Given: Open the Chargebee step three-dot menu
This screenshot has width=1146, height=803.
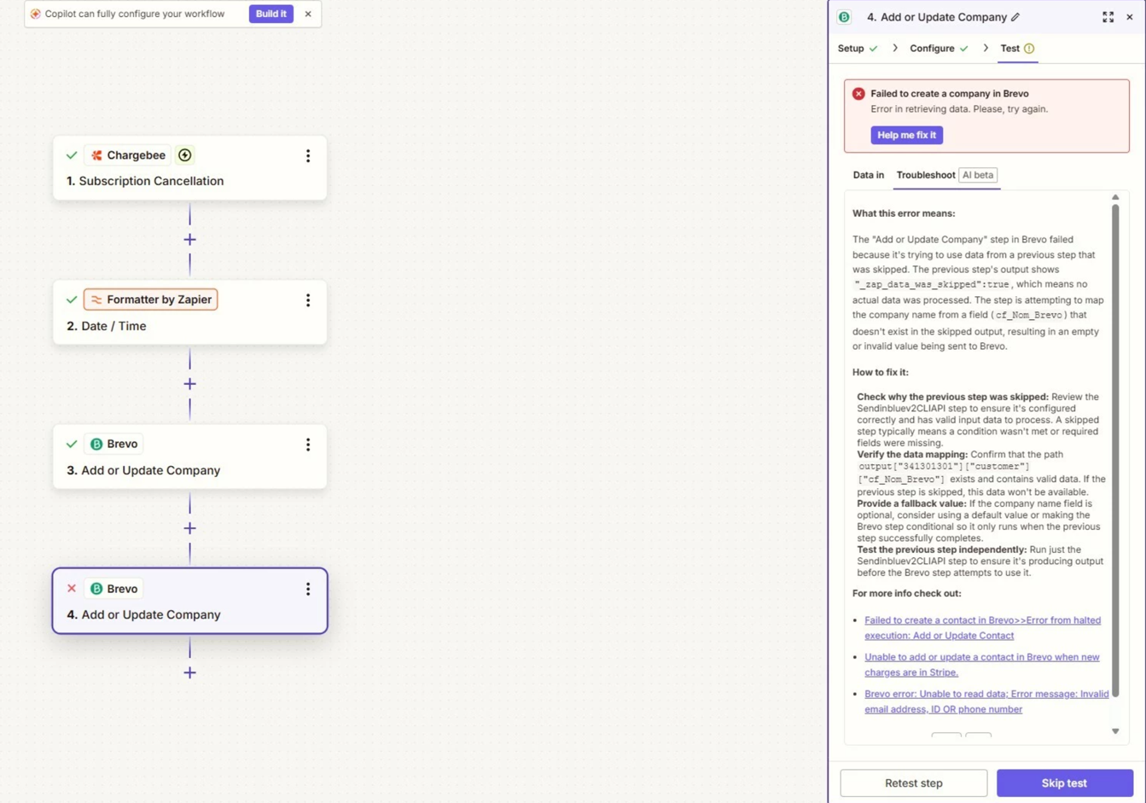Looking at the screenshot, I should coord(308,156).
